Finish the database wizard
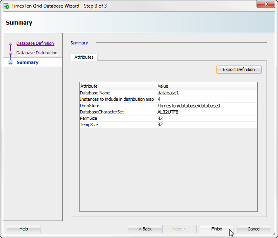The width and height of the screenshot is (278, 238). click(x=217, y=229)
